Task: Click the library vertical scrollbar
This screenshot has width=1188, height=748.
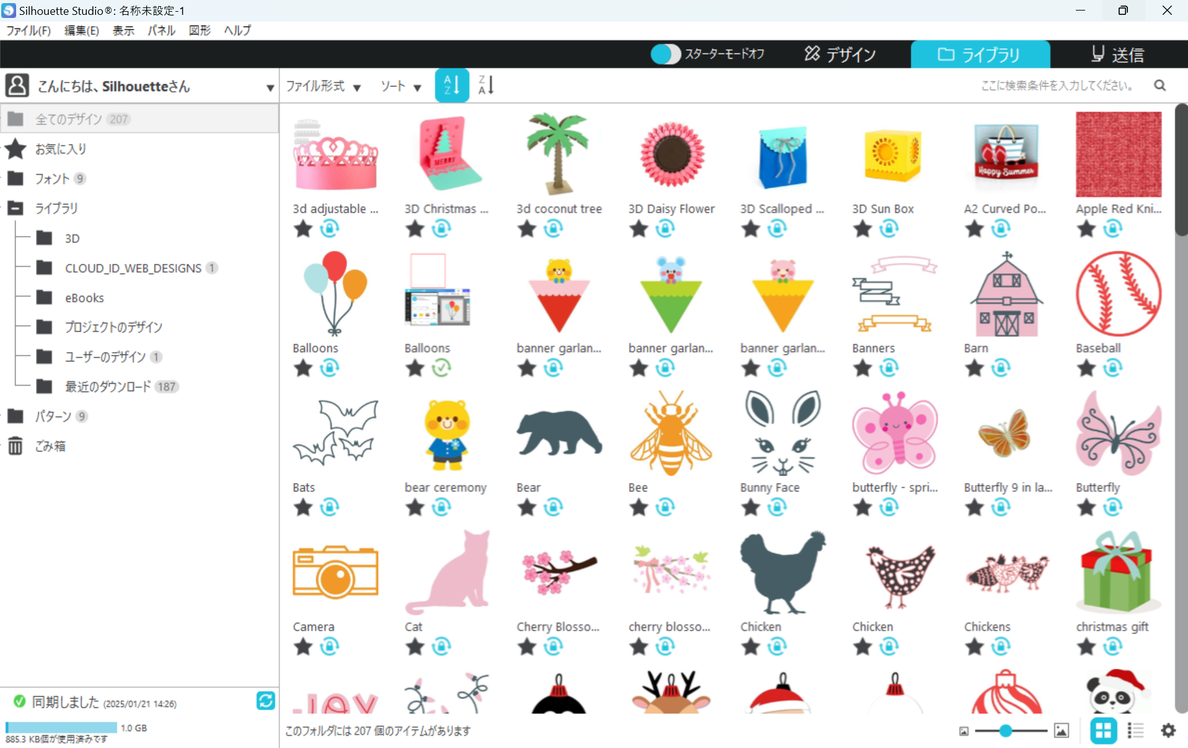Action: 1181,170
